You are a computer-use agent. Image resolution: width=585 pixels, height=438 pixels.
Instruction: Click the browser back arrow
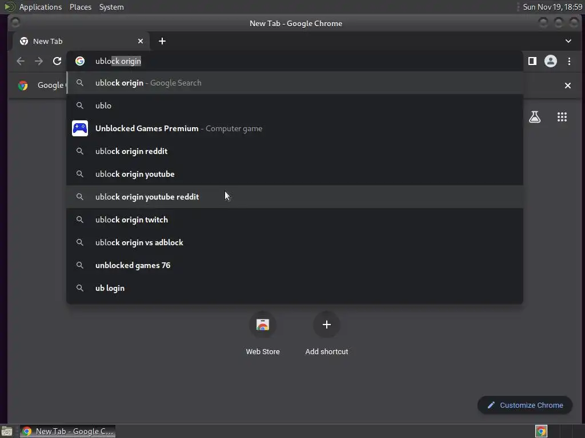(x=21, y=61)
